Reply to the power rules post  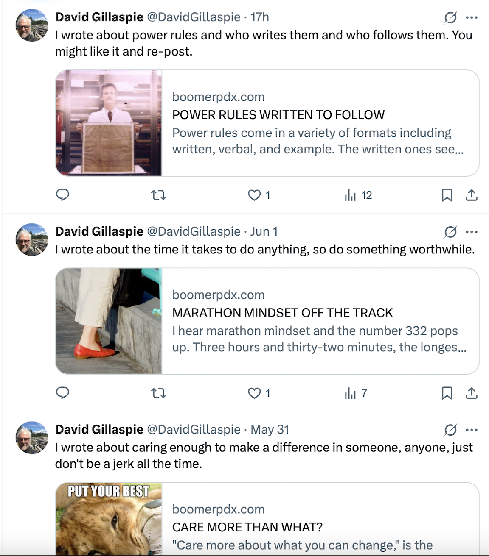pyautogui.click(x=63, y=195)
